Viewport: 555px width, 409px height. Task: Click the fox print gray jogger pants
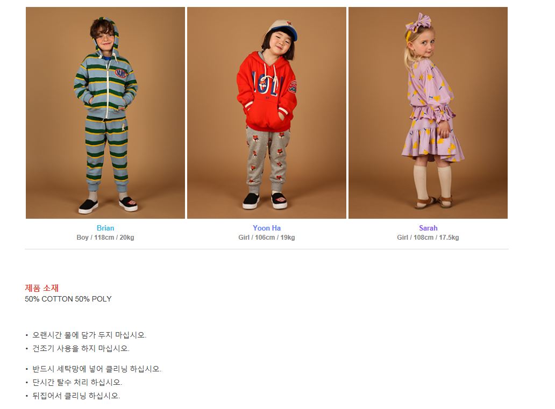pyautogui.click(x=268, y=159)
